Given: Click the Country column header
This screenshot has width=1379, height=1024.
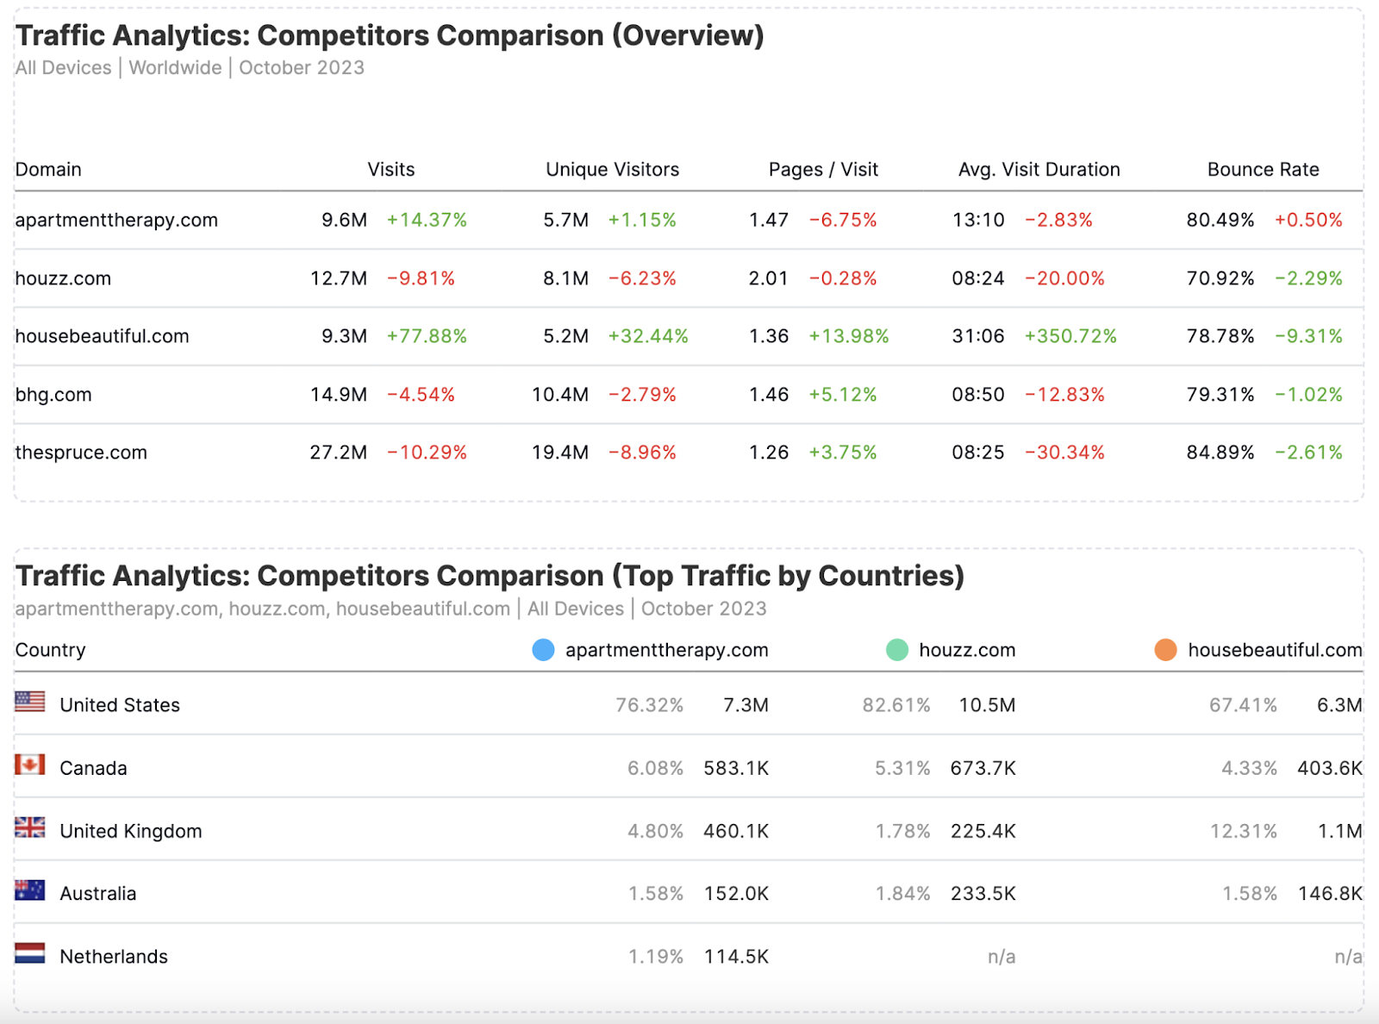Looking at the screenshot, I should [51, 650].
